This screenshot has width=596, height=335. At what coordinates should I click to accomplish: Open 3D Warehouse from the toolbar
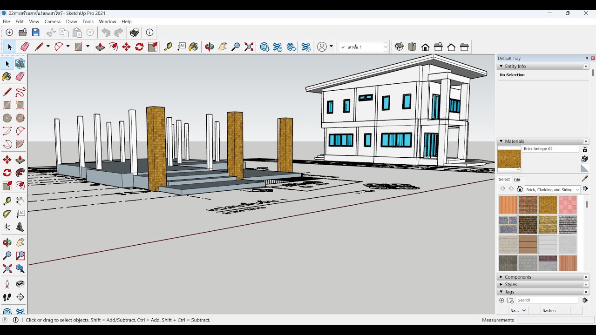(264, 47)
